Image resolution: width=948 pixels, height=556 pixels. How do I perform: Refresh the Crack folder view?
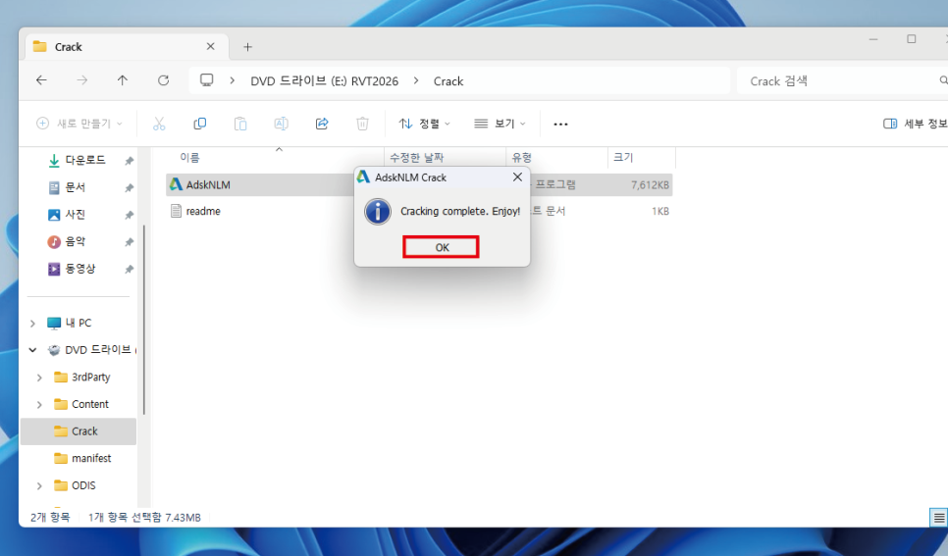pos(163,80)
